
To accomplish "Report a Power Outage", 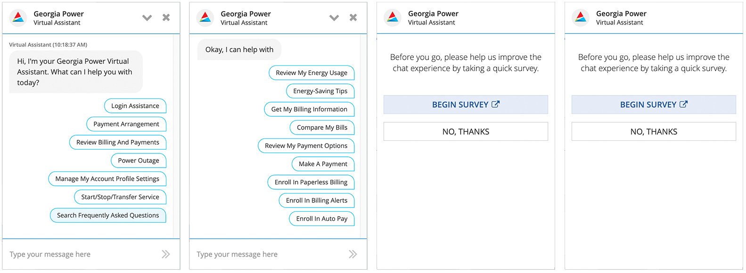I will 139,161.
